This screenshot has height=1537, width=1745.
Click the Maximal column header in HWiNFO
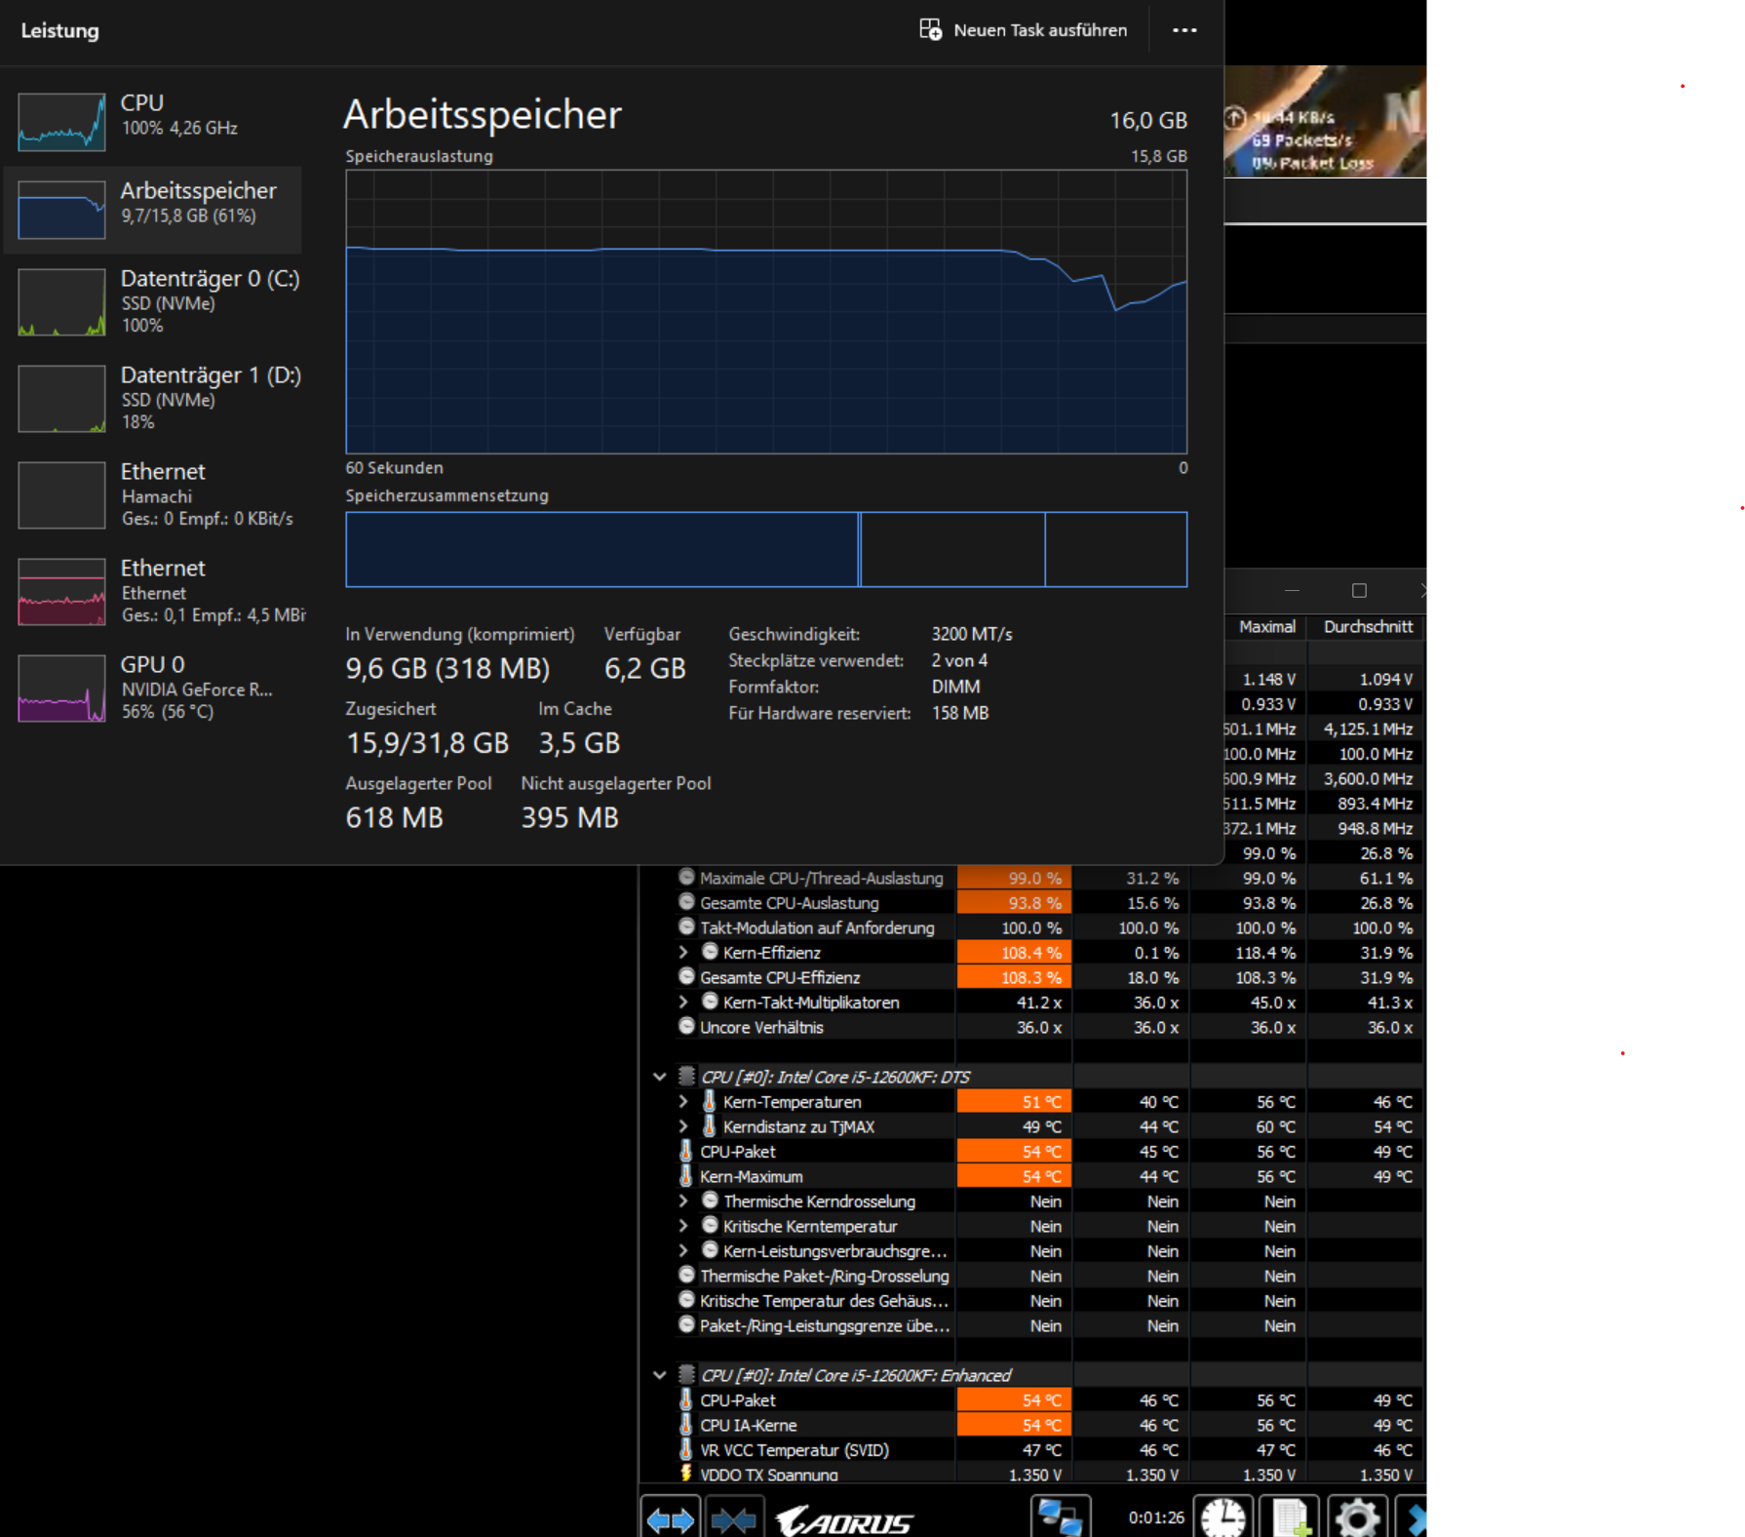1266,627
